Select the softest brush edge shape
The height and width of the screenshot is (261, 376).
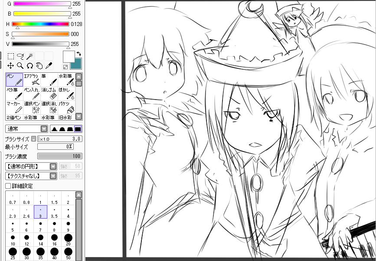point(55,129)
